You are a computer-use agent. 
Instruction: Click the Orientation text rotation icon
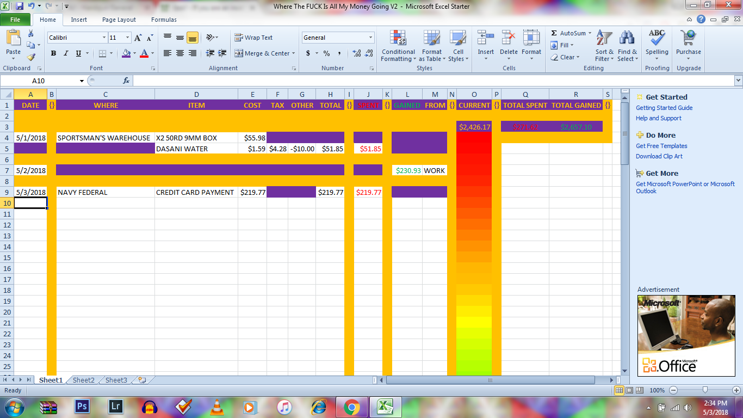tap(210, 38)
